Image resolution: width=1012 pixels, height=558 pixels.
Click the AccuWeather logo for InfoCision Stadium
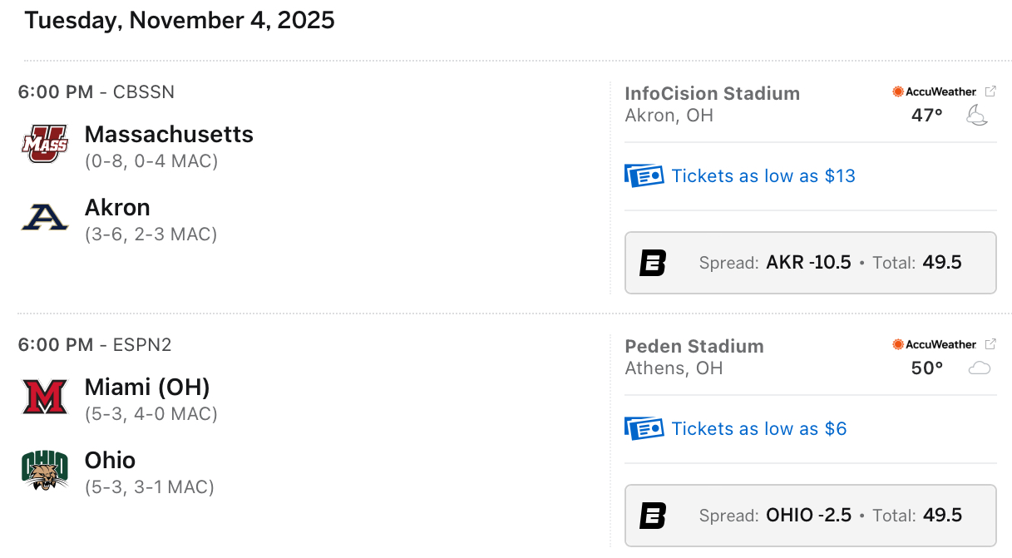tap(934, 91)
